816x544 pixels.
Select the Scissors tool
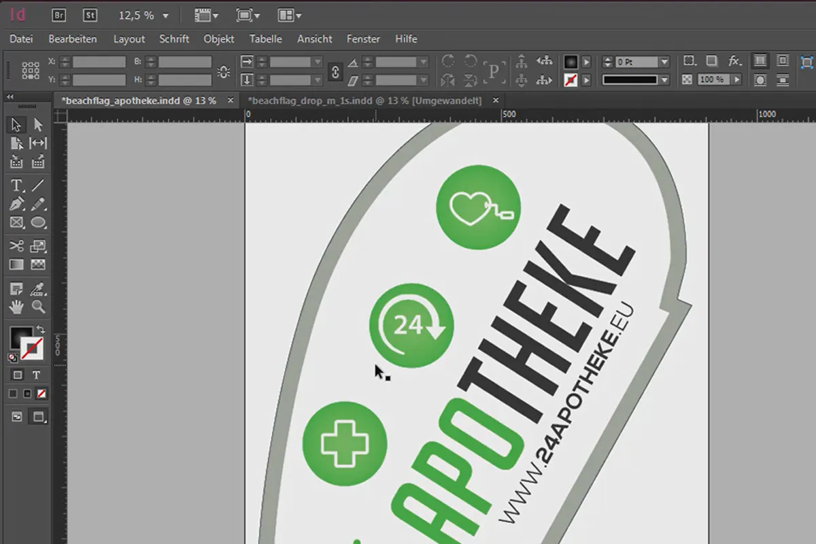click(x=17, y=246)
